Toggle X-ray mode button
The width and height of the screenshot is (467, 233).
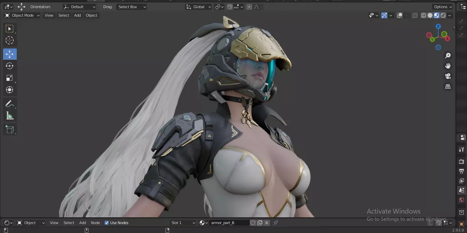415,15
